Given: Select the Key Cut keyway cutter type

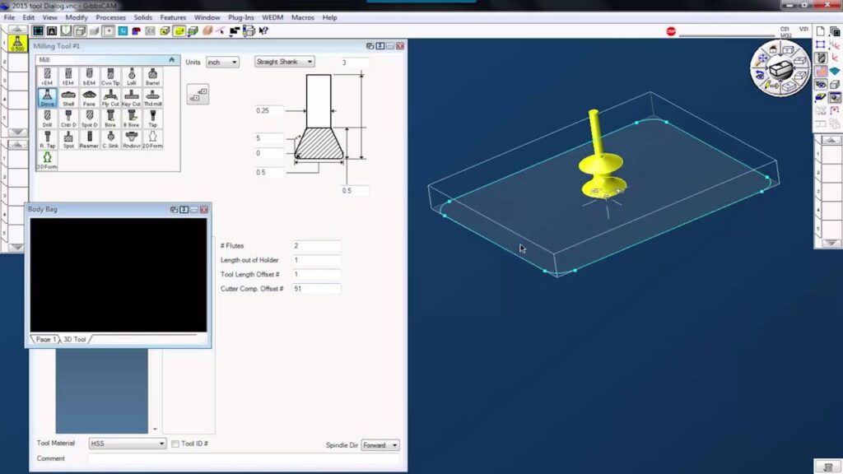Looking at the screenshot, I should pos(132,98).
